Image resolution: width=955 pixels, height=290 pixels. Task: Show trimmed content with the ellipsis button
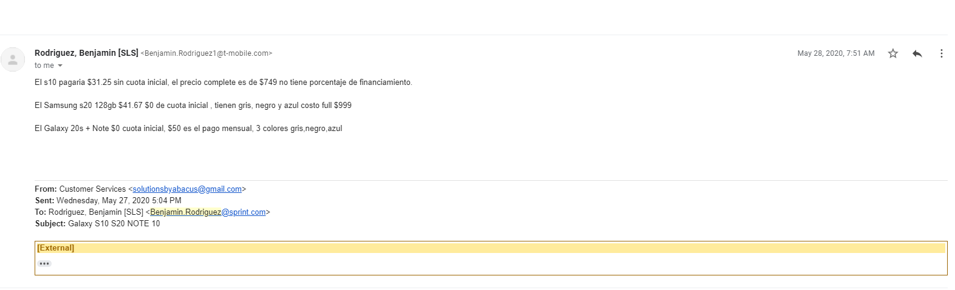pyautogui.click(x=44, y=263)
